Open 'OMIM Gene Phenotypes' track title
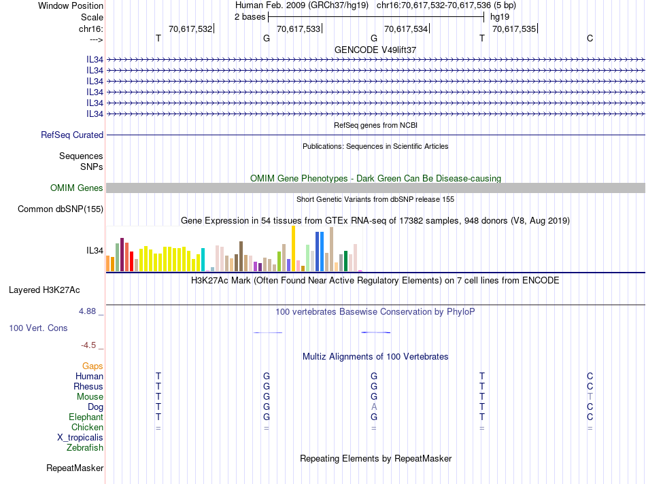Viewport: 646px width, 484px height. (375, 178)
